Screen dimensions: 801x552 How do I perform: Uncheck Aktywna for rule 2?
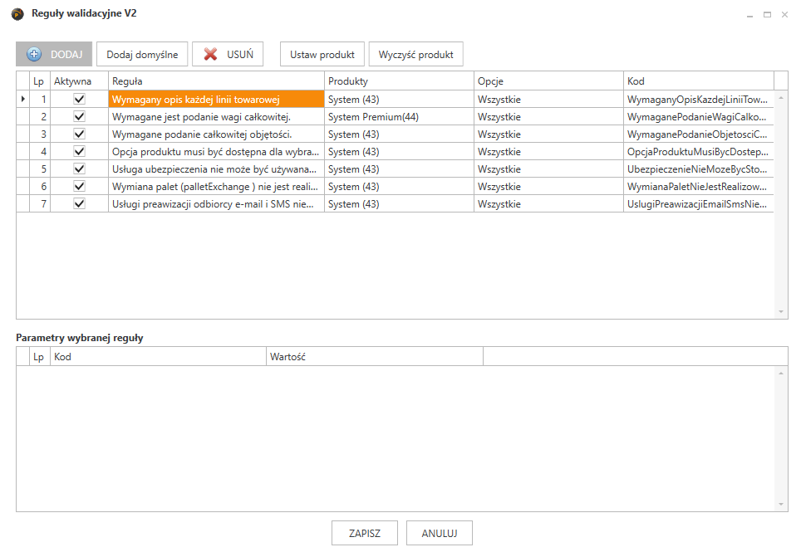tap(79, 116)
